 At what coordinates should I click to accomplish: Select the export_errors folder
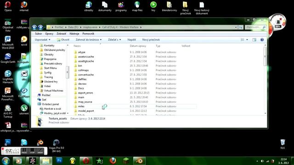(85, 93)
